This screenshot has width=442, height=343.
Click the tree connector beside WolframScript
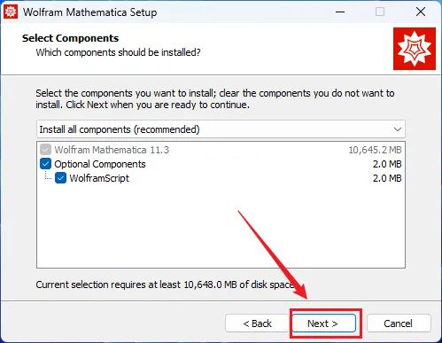pyautogui.click(x=47, y=175)
